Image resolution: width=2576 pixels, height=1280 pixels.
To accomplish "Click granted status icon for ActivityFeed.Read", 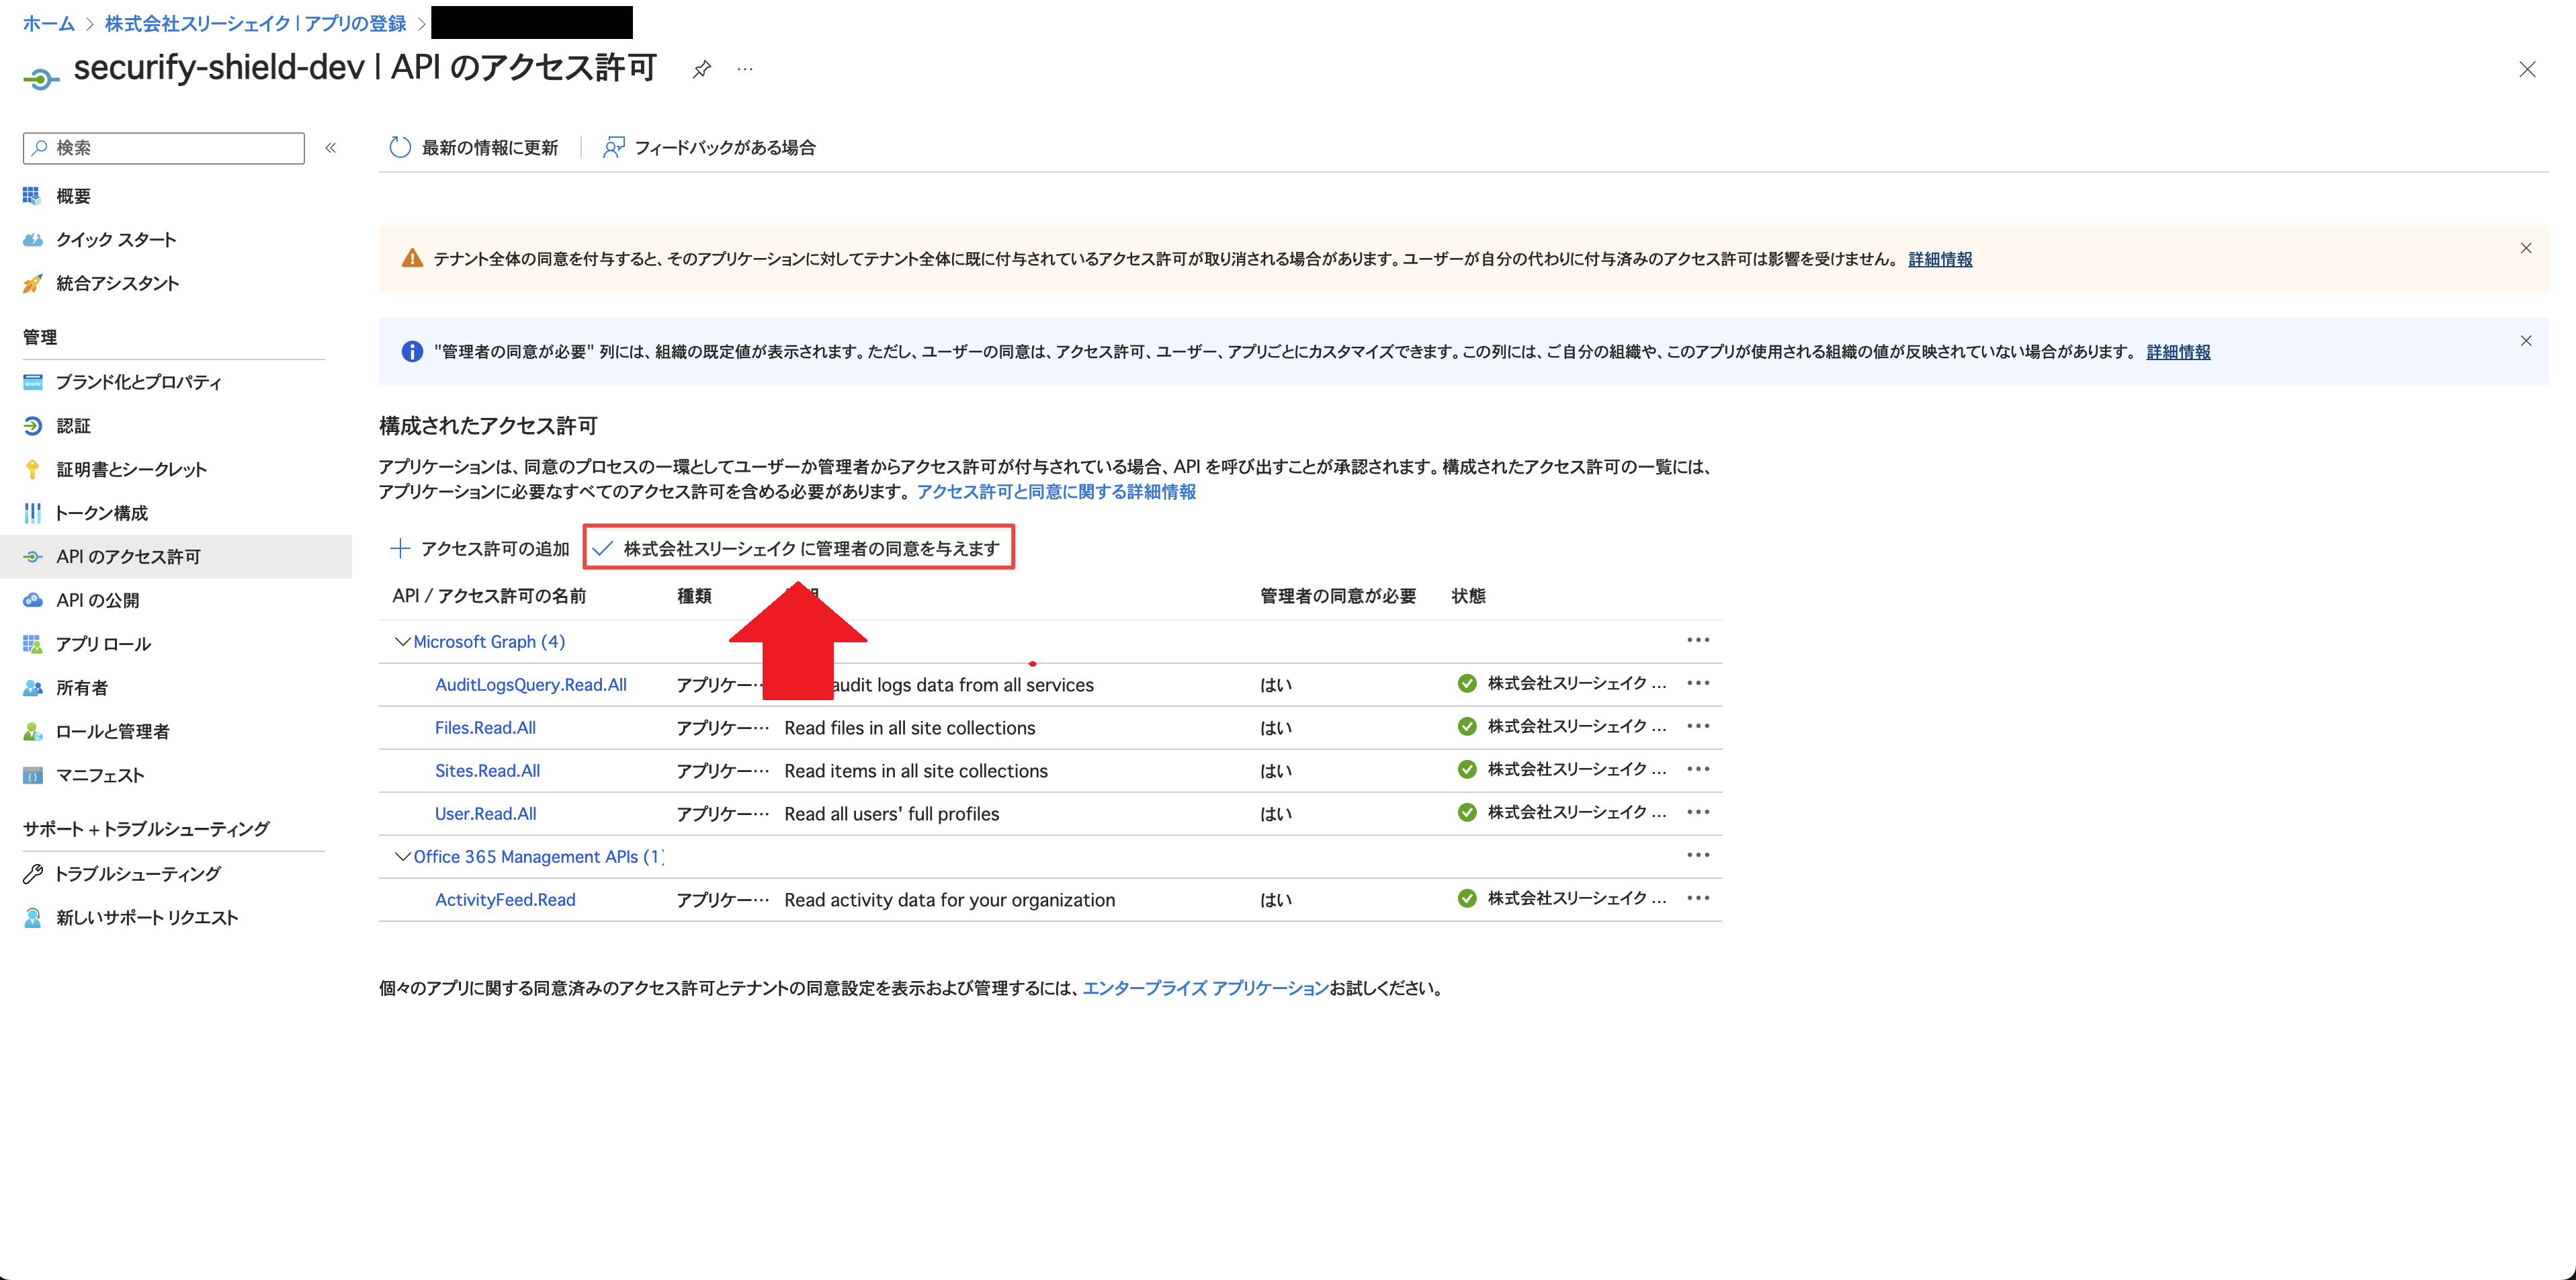I will point(1467,899).
